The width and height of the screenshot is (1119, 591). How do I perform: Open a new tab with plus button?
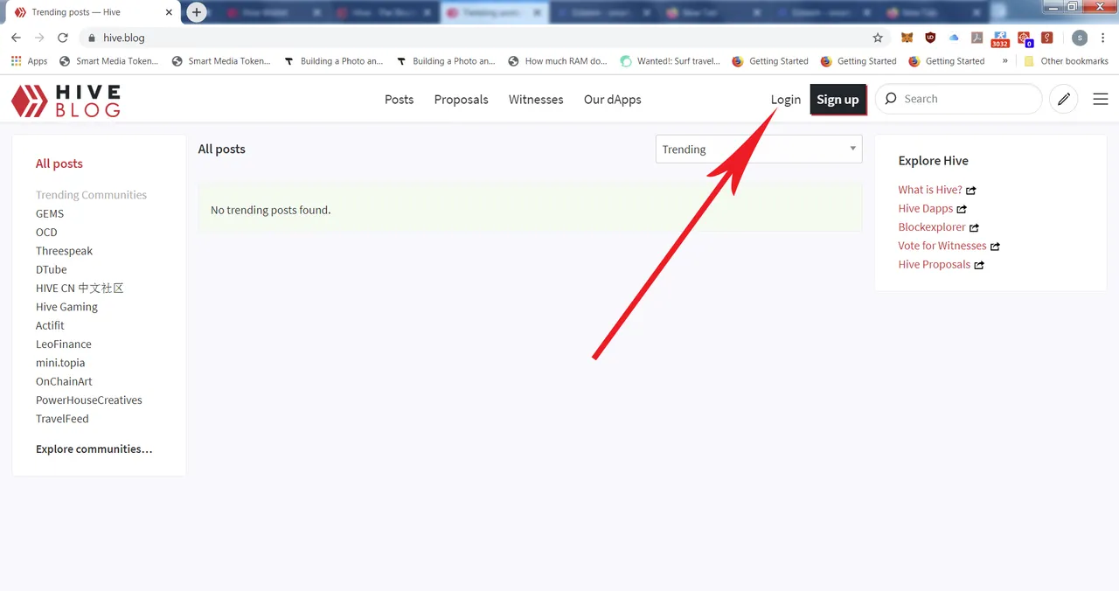point(197,12)
